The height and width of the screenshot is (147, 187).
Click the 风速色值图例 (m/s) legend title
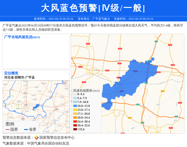coord(86,91)
